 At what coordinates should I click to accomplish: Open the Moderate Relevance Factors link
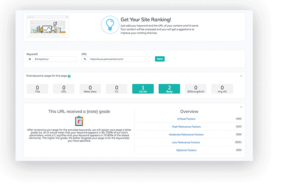[x=186, y=135]
